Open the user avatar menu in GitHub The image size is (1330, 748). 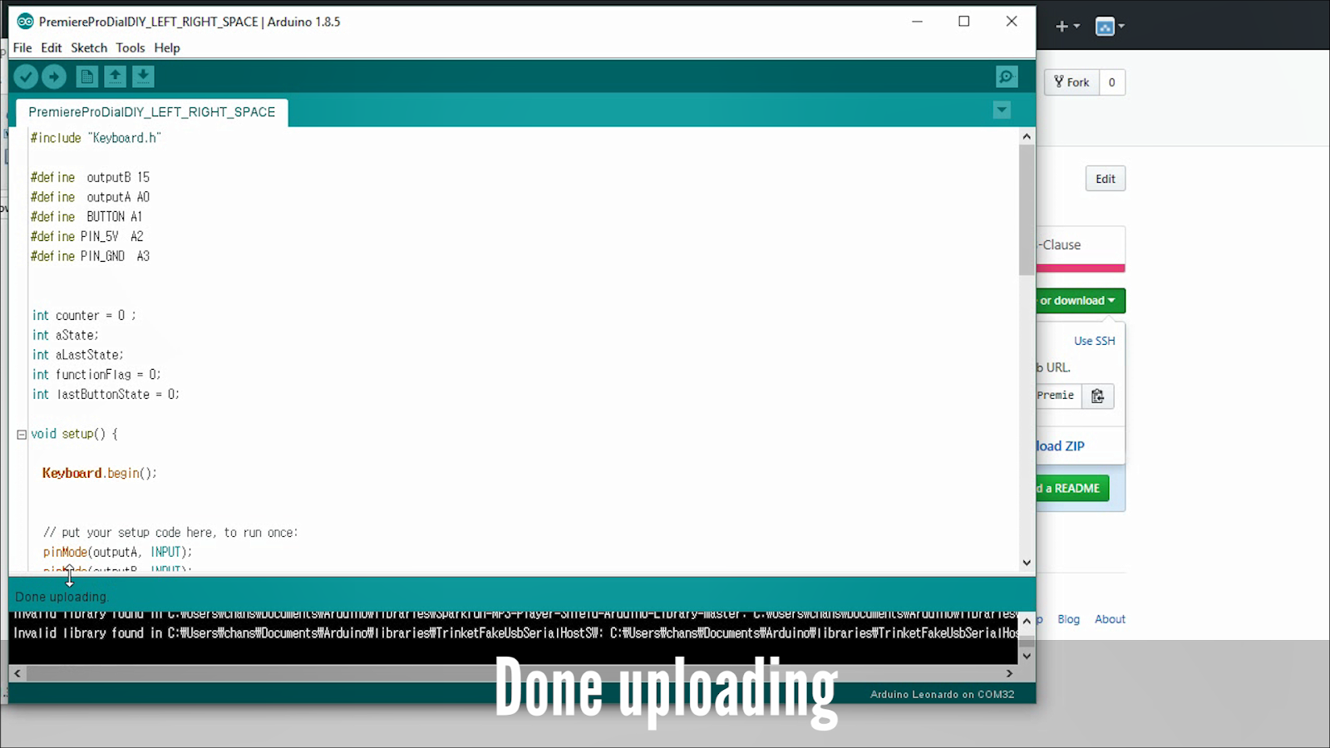click(1110, 27)
